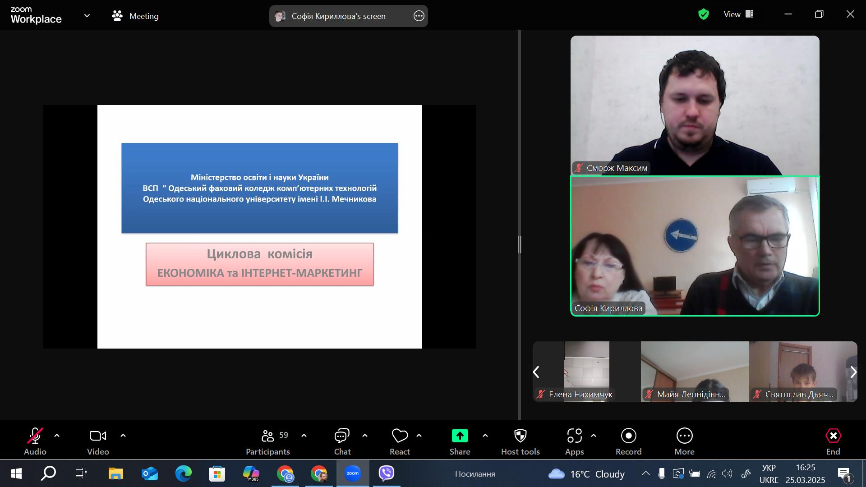Open the Windows notification center icon

coord(844,474)
